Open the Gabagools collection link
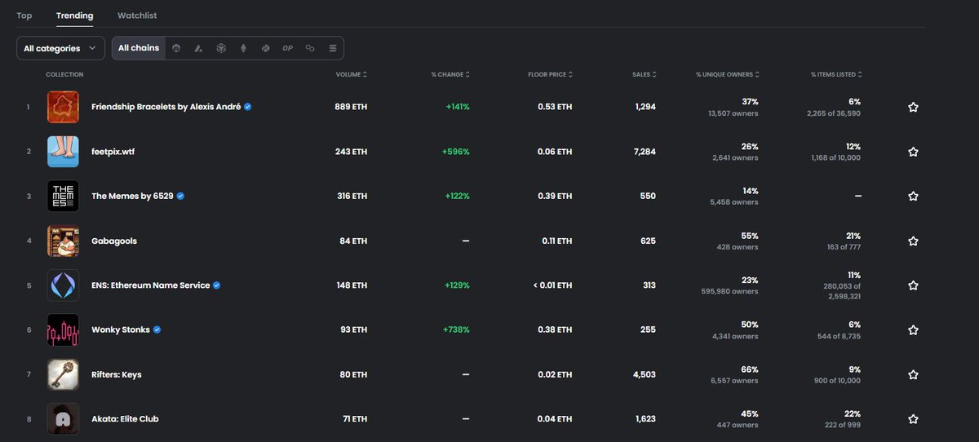This screenshot has width=979, height=442. [x=116, y=241]
